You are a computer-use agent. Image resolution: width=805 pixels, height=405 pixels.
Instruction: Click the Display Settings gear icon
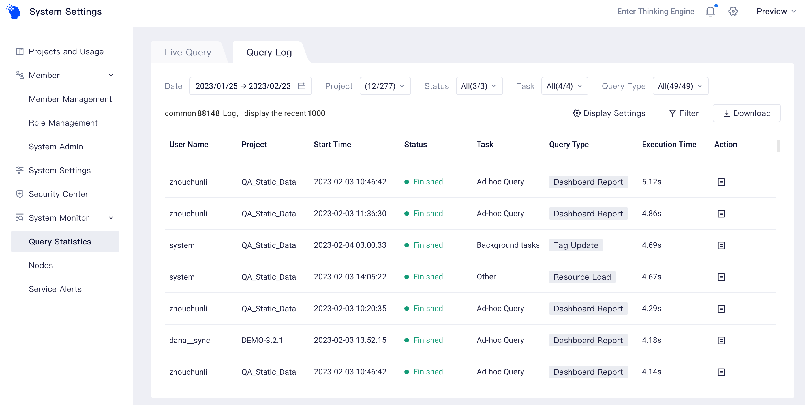coord(577,113)
